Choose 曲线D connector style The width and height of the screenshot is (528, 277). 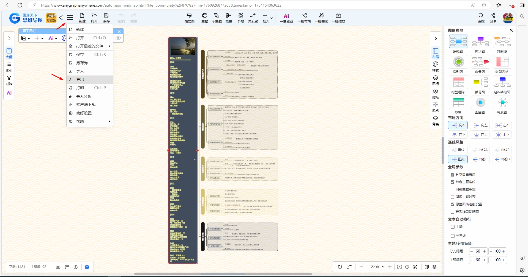tap(502, 159)
